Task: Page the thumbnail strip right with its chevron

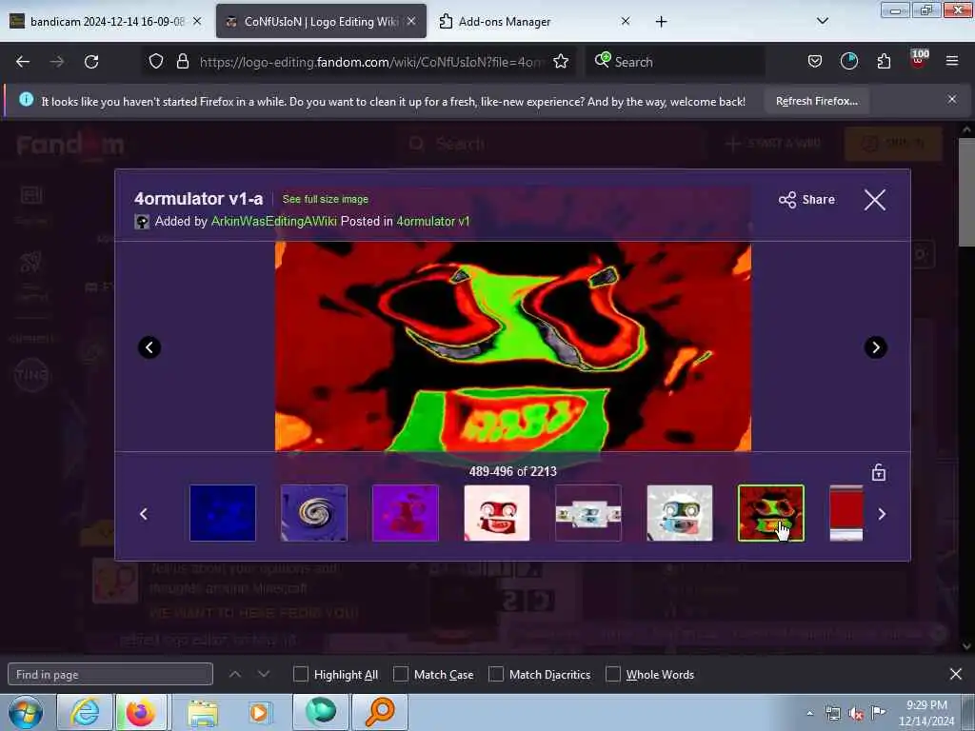Action: pyautogui.click(x=882, y=514)
